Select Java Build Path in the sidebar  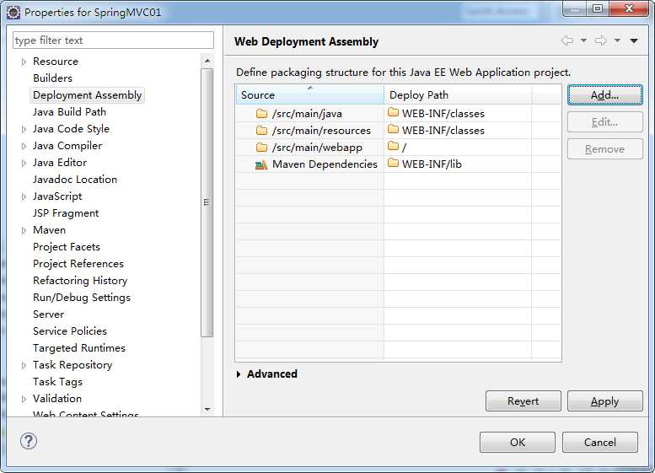[69, 112]
